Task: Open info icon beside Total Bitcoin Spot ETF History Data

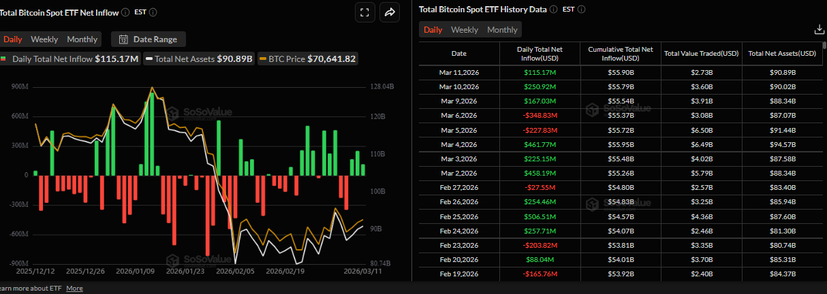Action: click(553, 10)
